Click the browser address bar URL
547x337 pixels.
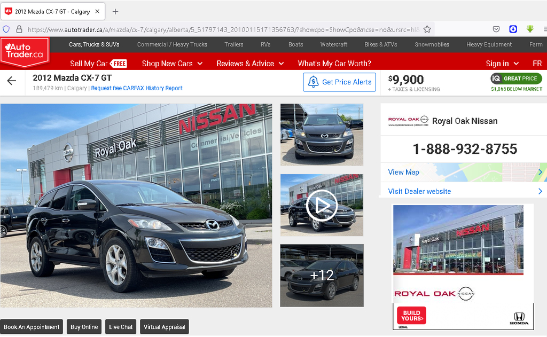(223, 30)
